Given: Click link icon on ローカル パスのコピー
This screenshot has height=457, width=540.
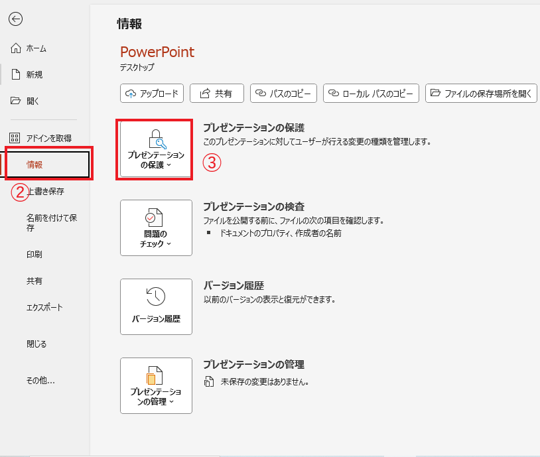Looking at the screenshot, I should coord(334,93).
